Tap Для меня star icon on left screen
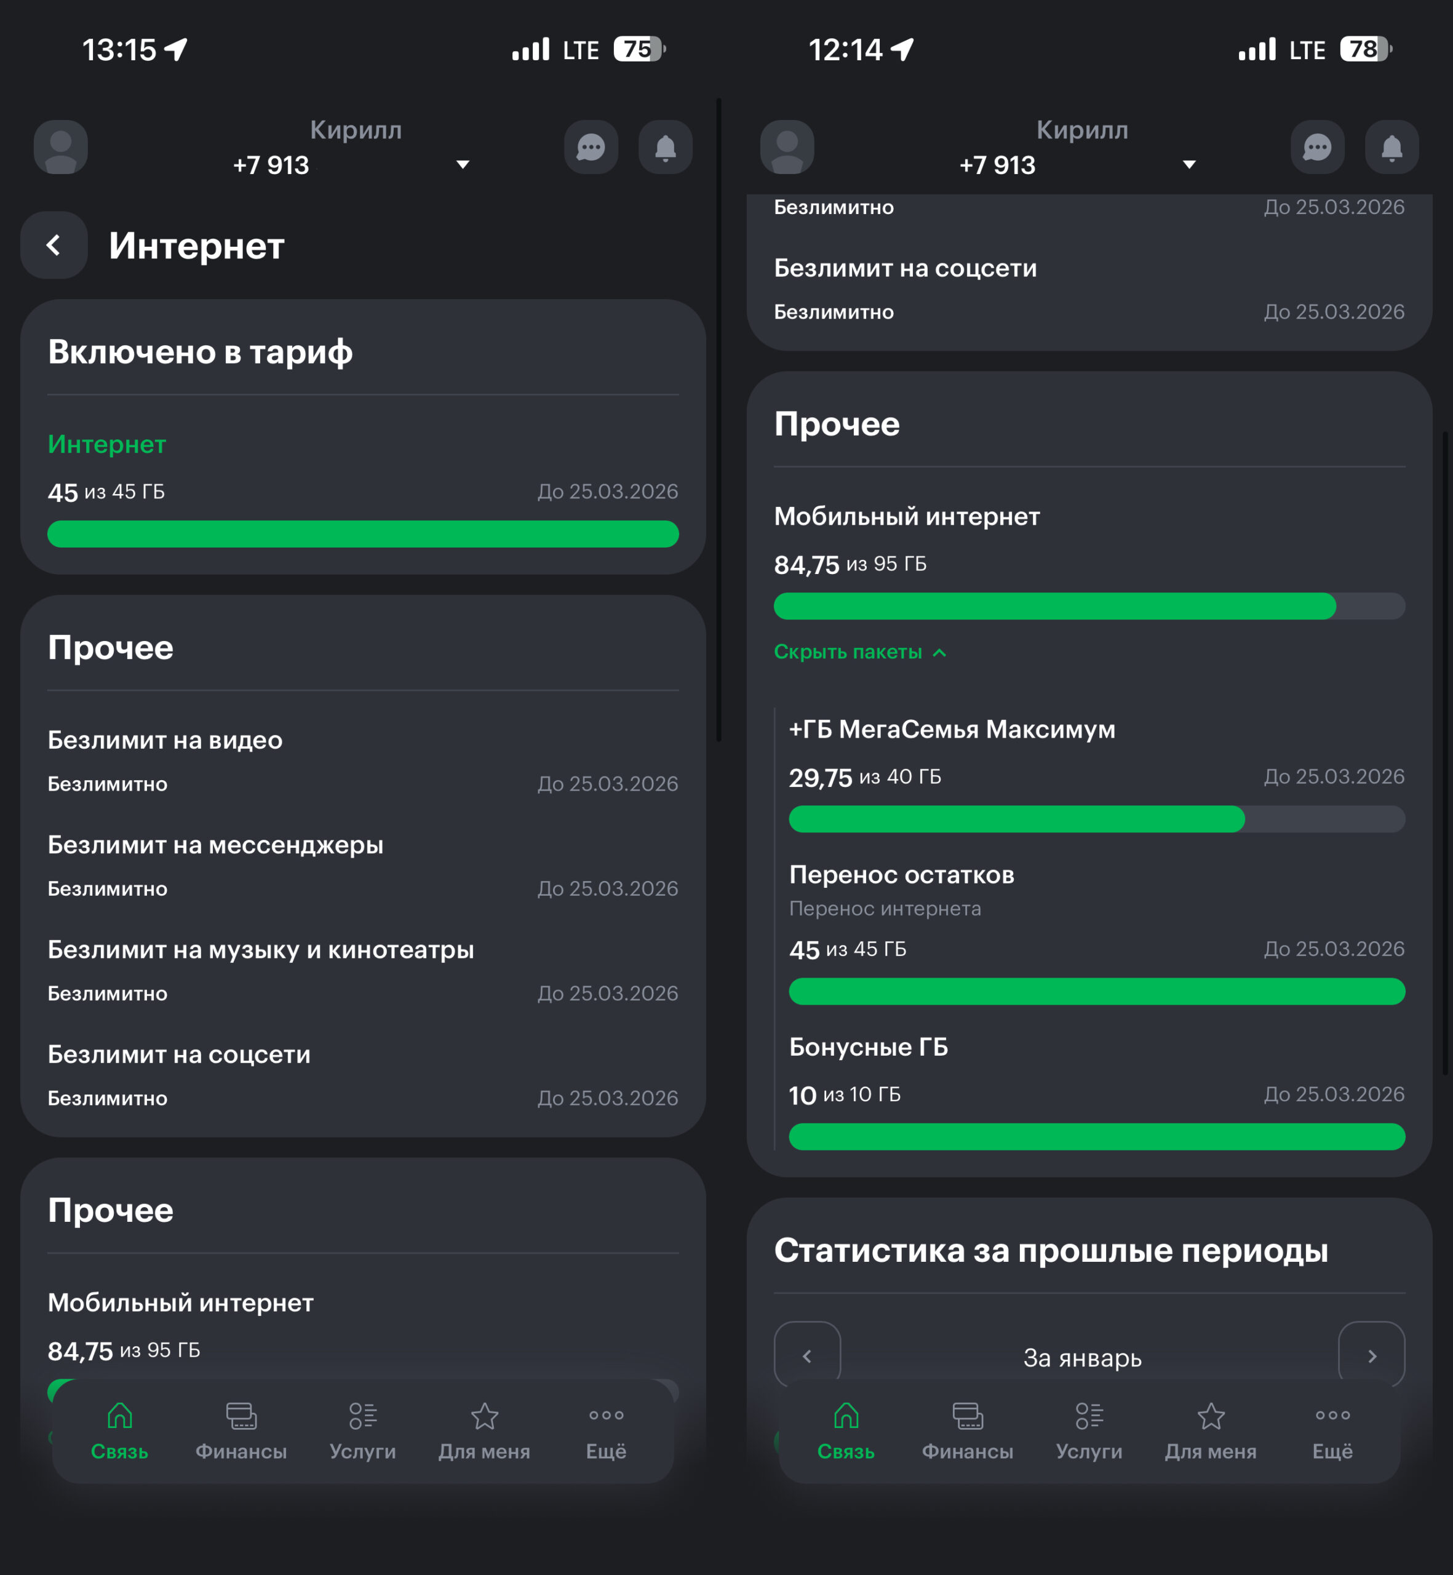 (x=484, y=1416)
